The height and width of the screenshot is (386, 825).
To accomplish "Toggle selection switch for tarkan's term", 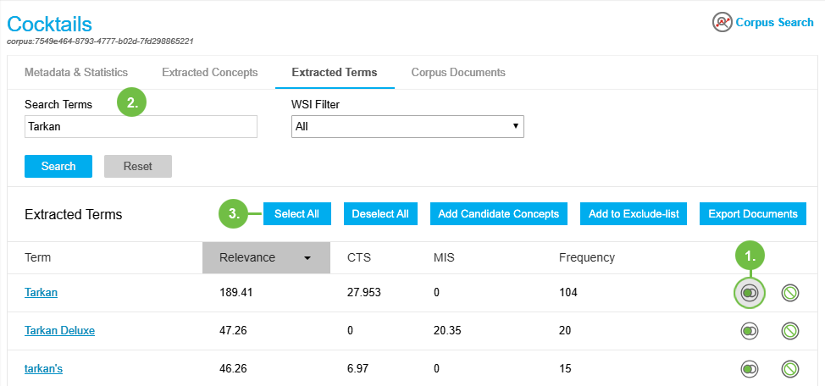I will (749, 369).
